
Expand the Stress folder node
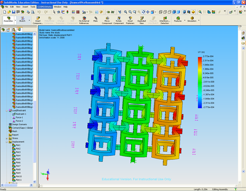click(x=7, y=138)
